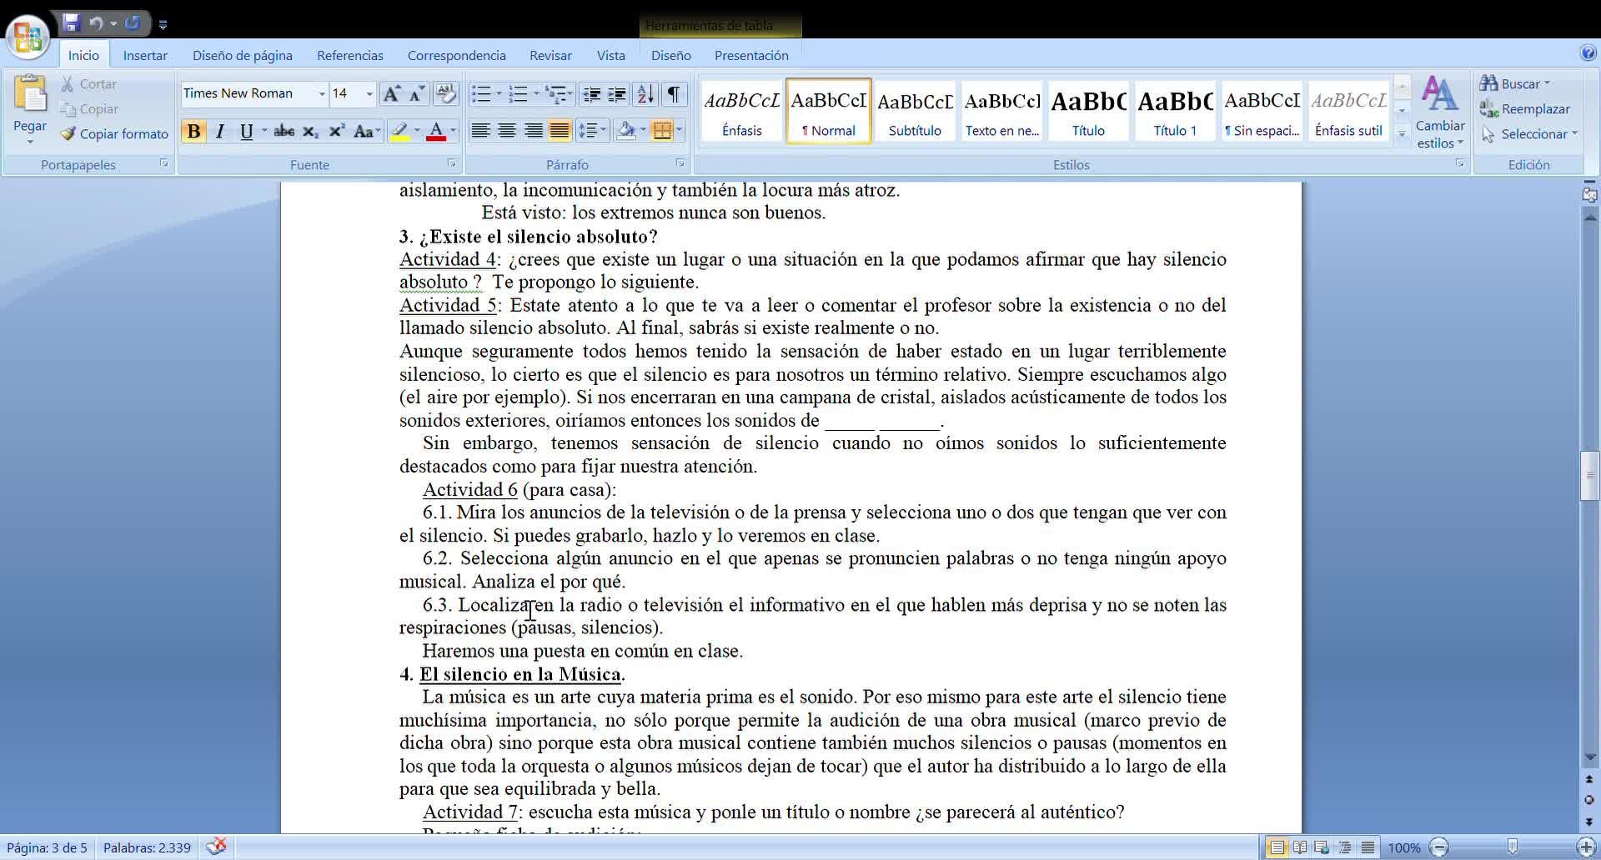Open the Fuente dialog launcher
Image resolution: width=1601 pixels, height=860 pixels.
tap(451, 163)
